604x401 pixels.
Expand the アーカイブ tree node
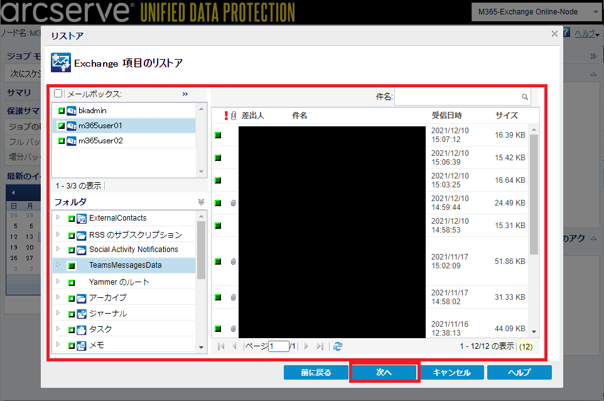click(x=58, y=297)
